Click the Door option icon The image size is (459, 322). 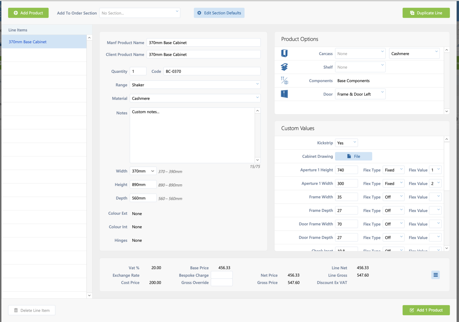coord(284,94)
